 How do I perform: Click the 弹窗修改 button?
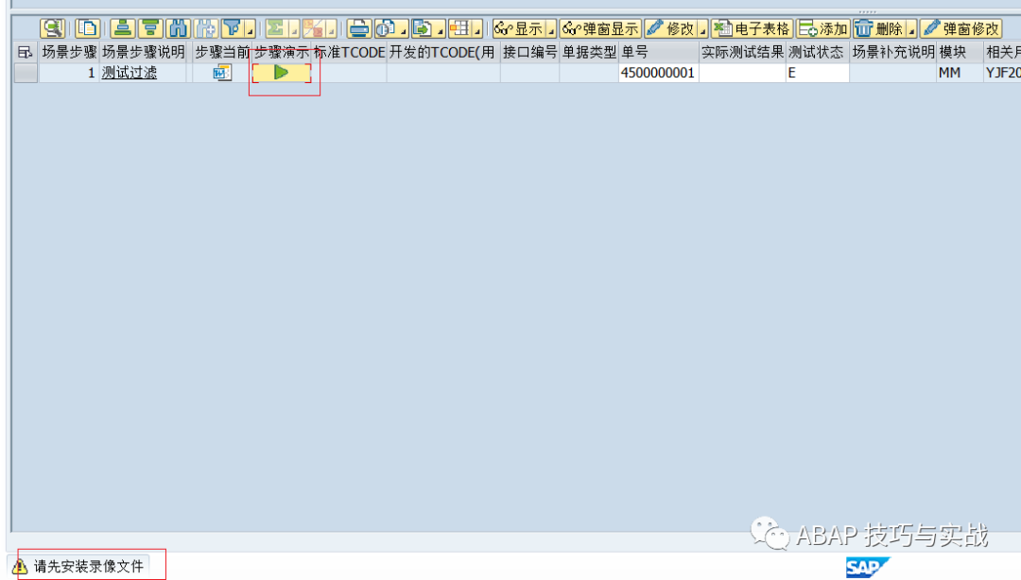point(961,29)
